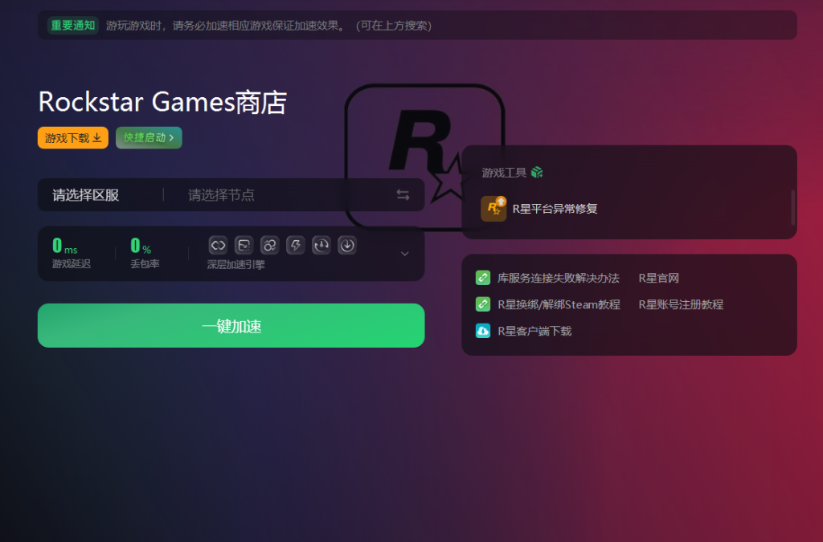Click the green 快捷启动 button
This screenshot has width=823, height=542.
point(149,138)
